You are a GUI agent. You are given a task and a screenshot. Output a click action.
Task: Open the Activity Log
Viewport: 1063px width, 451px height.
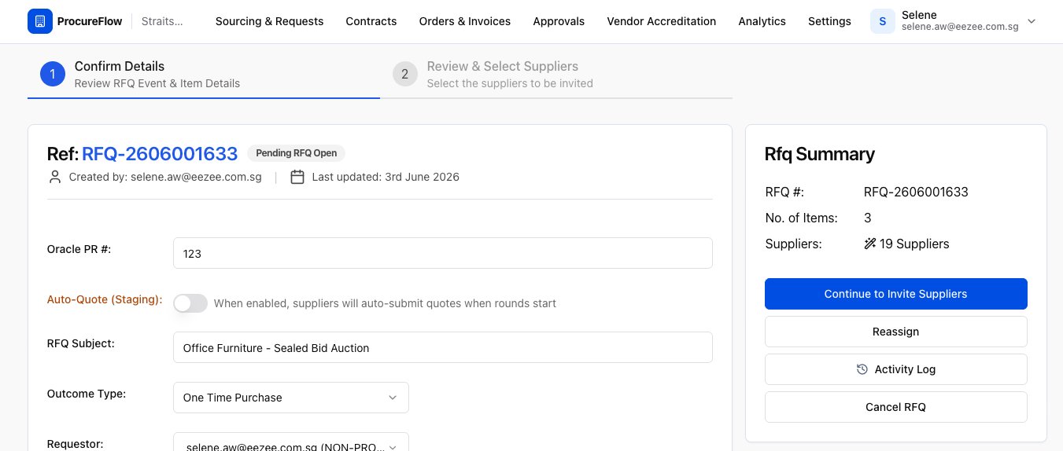896,369
